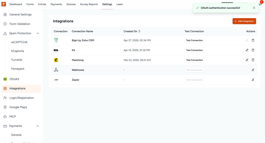
Task: Click the Apr 14, 2026, 01:32 PM date
Action: click(x=137, y=50)
